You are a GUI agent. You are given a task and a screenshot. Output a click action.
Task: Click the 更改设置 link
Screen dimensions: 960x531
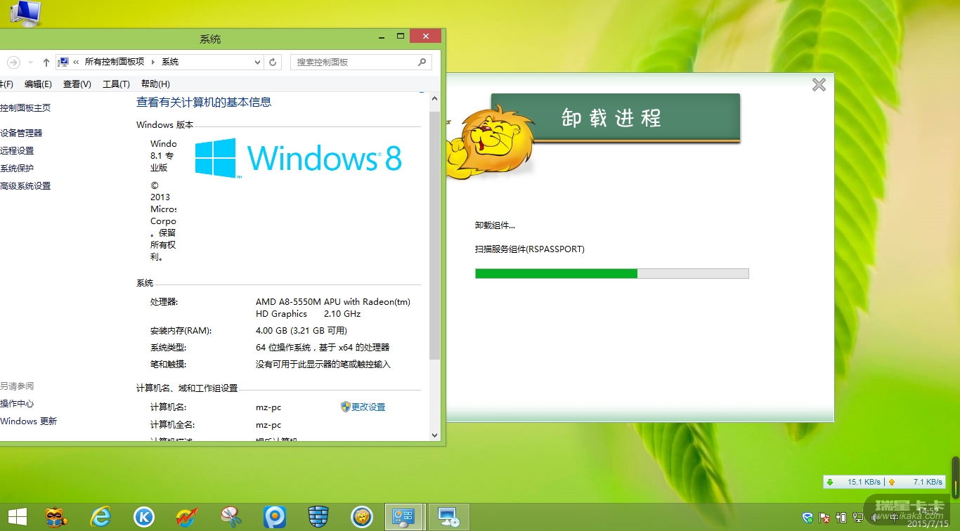point(368,407)
